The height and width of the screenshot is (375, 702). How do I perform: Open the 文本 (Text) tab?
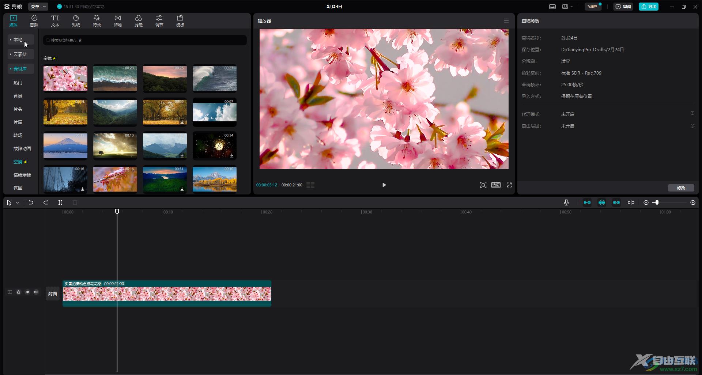[x=55, y=21]
